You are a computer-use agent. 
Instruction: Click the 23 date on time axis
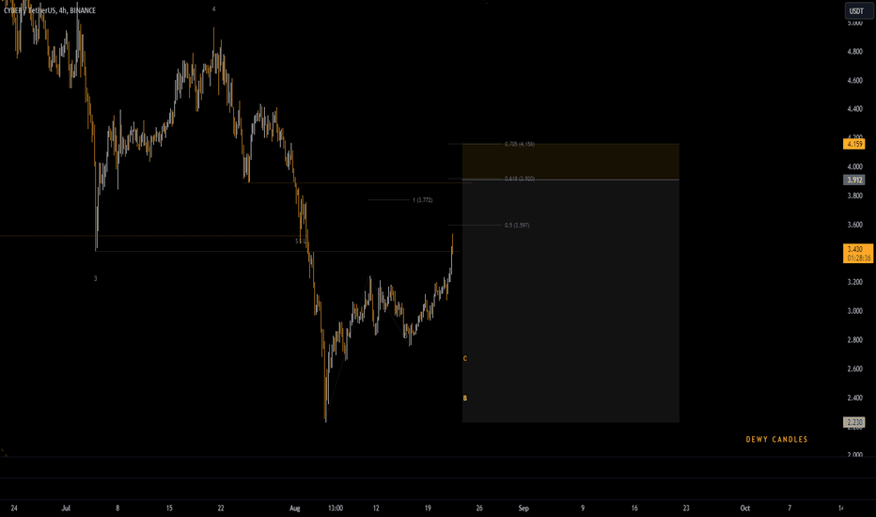pyautogui.click(x=686, y=508)
